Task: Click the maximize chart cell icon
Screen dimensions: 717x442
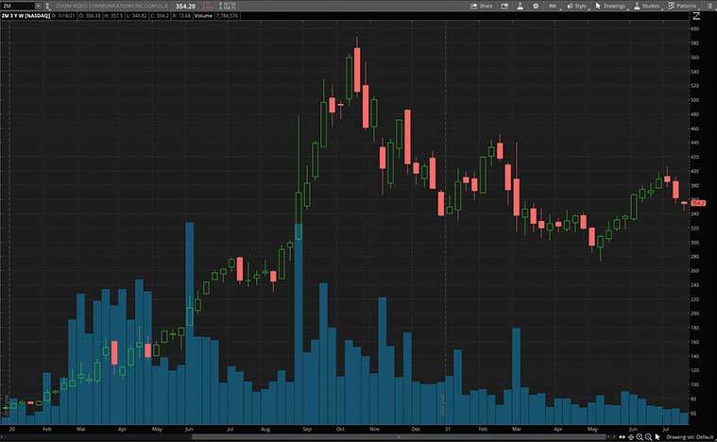Action: pyautogui.click(x=696, y=16)
